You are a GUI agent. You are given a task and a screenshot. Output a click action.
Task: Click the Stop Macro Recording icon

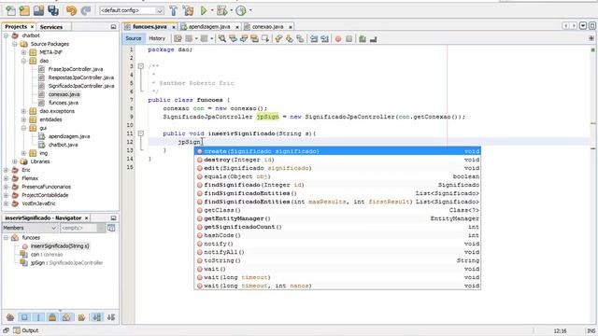[349, 39]
